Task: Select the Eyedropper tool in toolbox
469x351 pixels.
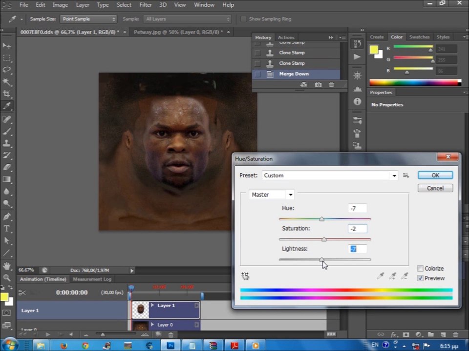Action: tap(6, 106)
